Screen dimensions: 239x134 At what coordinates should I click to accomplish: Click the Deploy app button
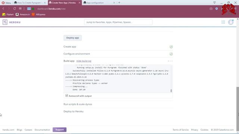point(72,38)
